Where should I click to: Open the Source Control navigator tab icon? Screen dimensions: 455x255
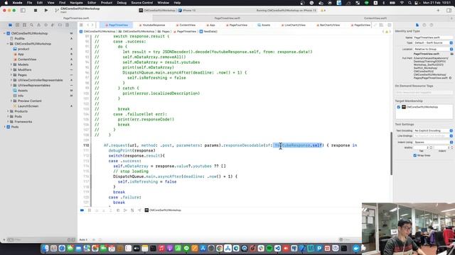[17, 25]
